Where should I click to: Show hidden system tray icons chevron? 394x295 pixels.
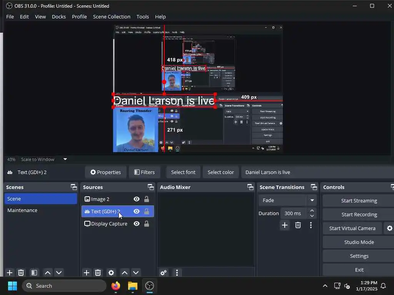[x=325, y=286]
